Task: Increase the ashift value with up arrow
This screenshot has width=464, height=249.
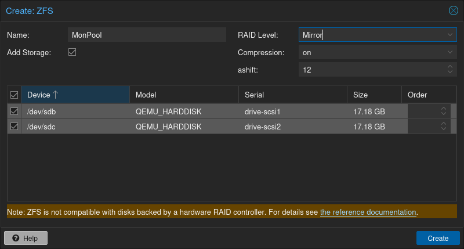Action: tap(450, 67)
